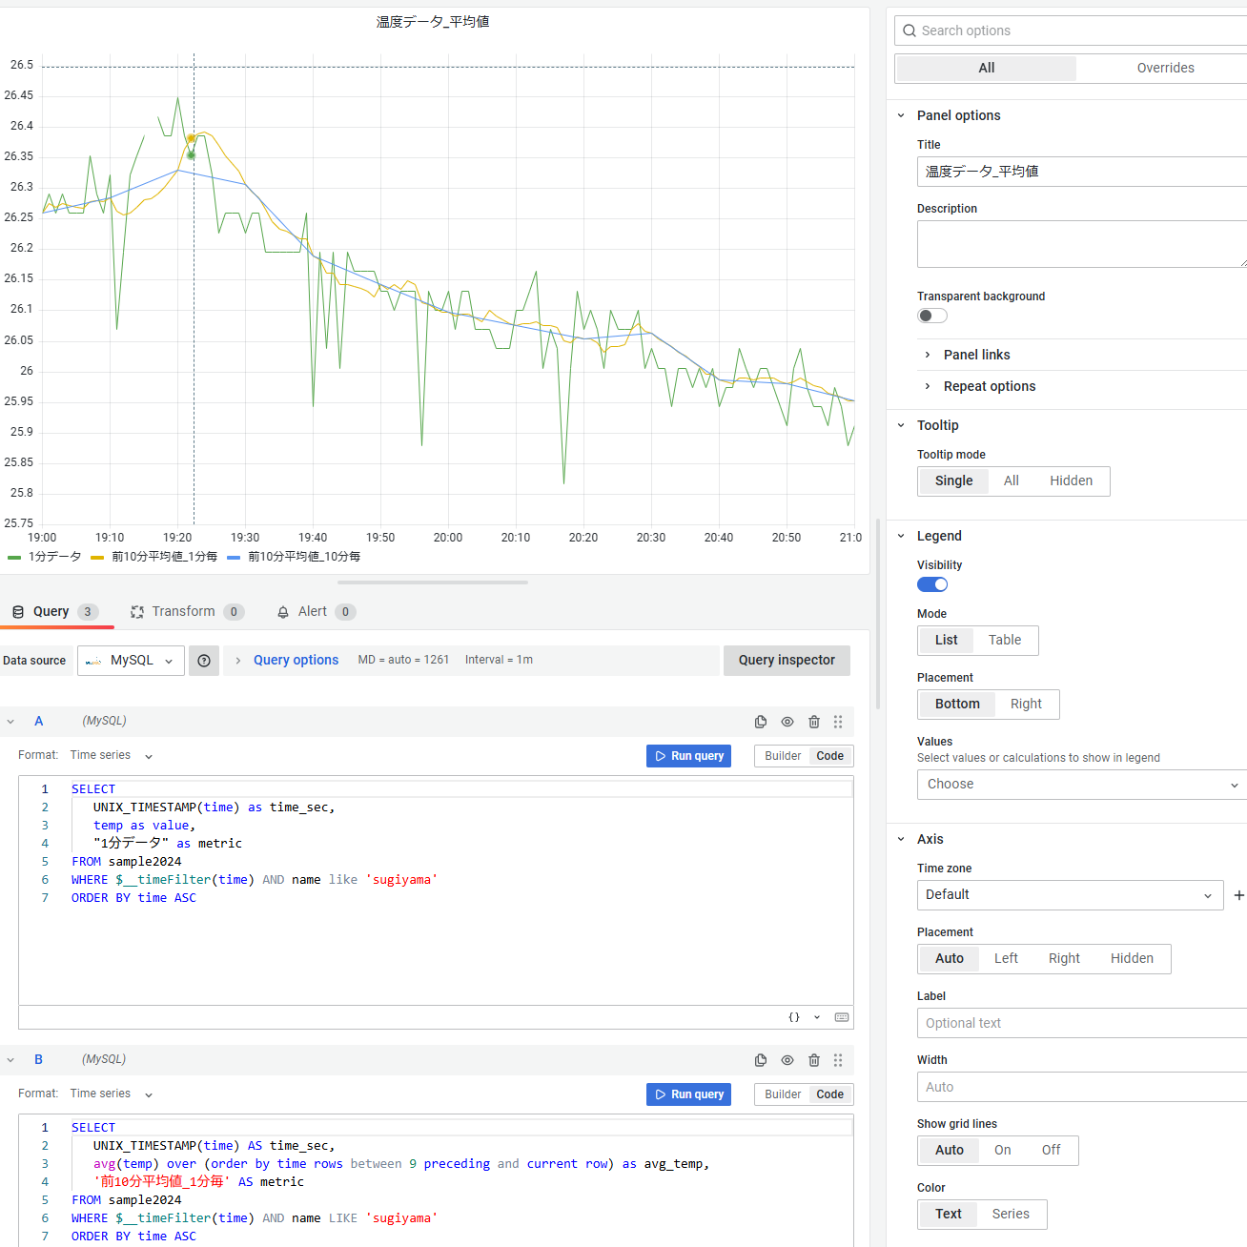Switch to the Transform tab
This screenshot has width=1247, height=1247.
[x=184, y=612]
